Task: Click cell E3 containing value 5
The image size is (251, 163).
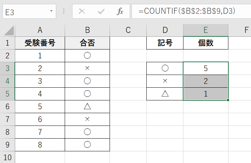Action: (206, 68)
